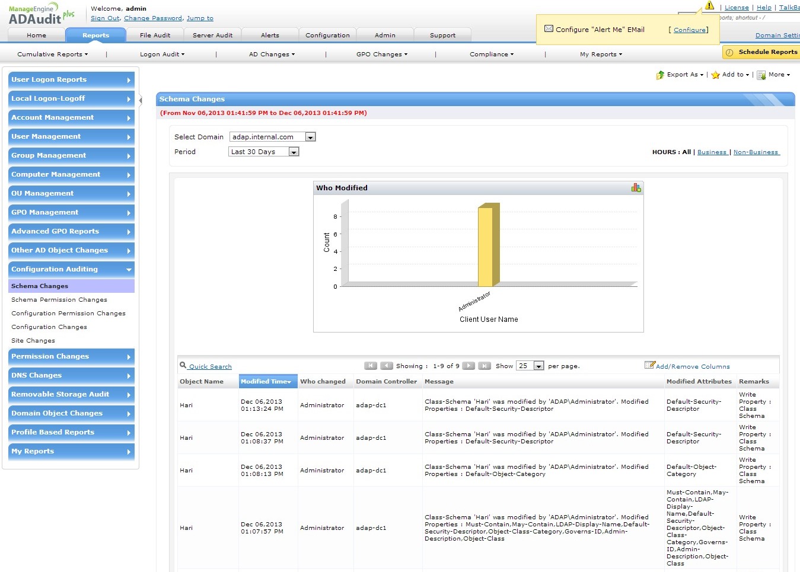Viewport: 800px width, 572px height.
Task: Switch to the File Audit tab
Action: (155, 36)
